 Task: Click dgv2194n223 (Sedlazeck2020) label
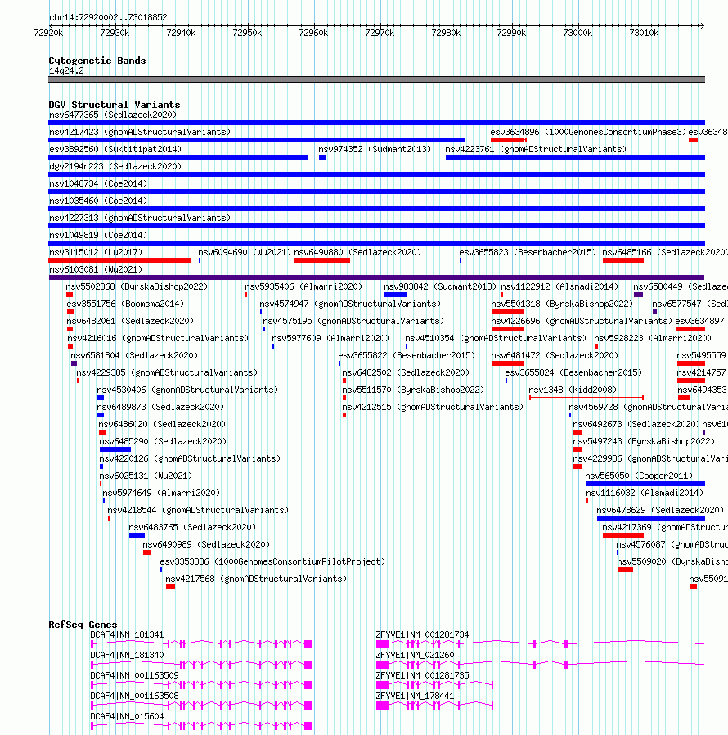click(115, 166)
